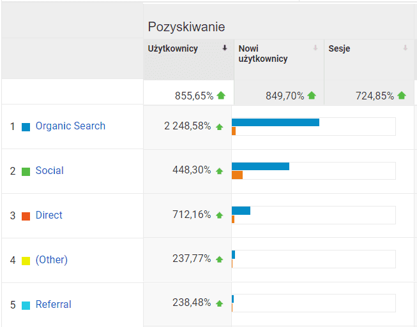Click the yellow (Other) color swatch
Image resolution: width=417 pixels, height=327 pixels.
[x=26, y=261]
